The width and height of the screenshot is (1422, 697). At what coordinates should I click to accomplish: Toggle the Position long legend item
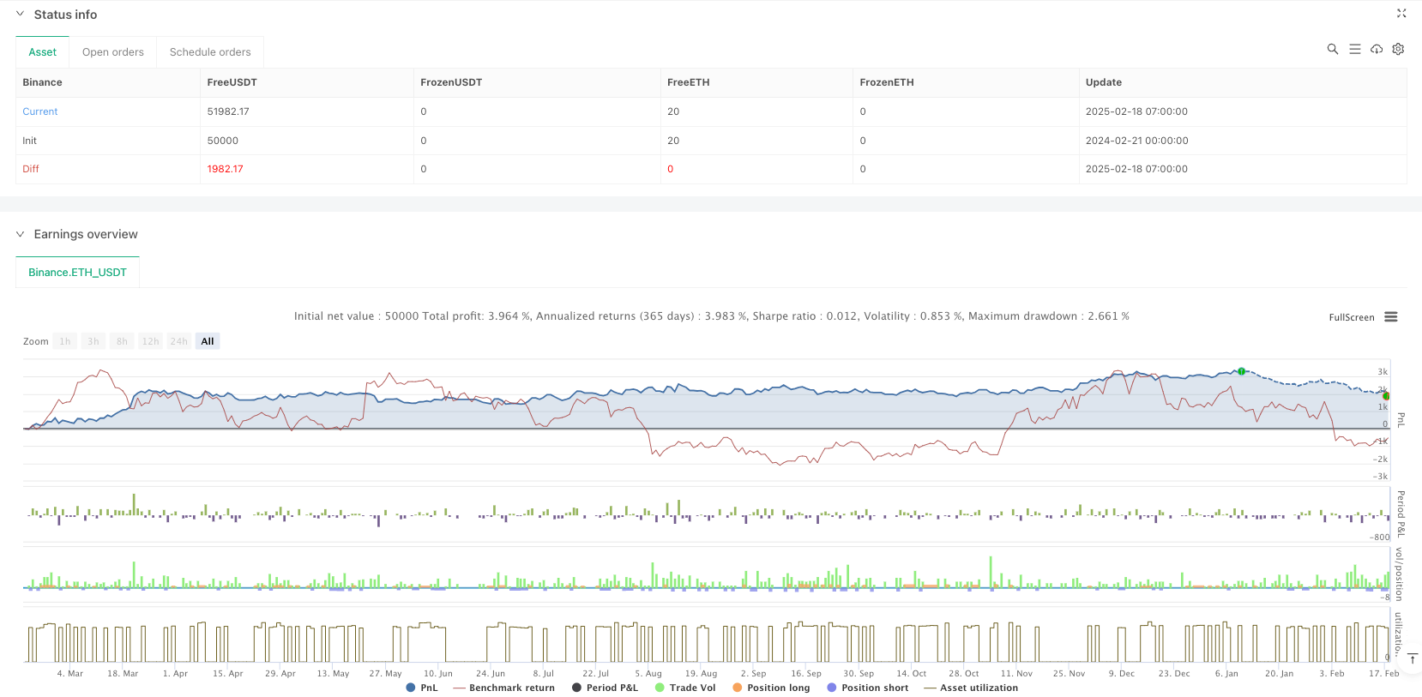(x=771, y=688)
